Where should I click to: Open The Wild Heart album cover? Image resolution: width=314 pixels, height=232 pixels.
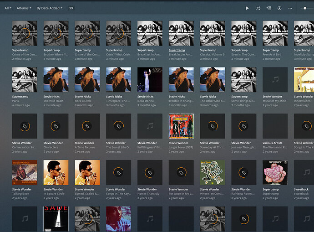56,80
